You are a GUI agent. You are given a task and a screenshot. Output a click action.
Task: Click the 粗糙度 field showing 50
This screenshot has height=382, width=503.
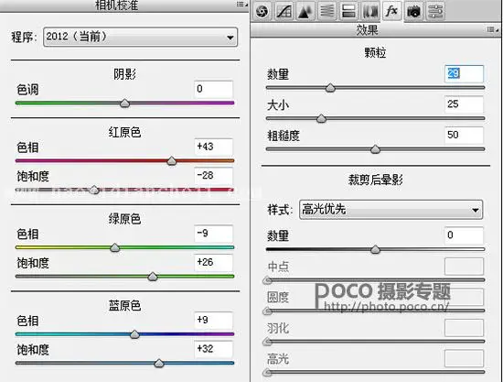[464, 135]
